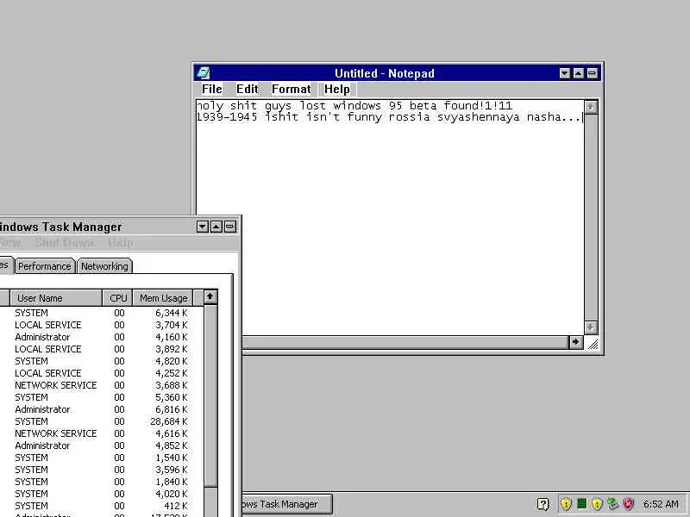Select the Administrator 4,852 K row
This screenshot has width=690, height=517.
[x=102, y=445]
